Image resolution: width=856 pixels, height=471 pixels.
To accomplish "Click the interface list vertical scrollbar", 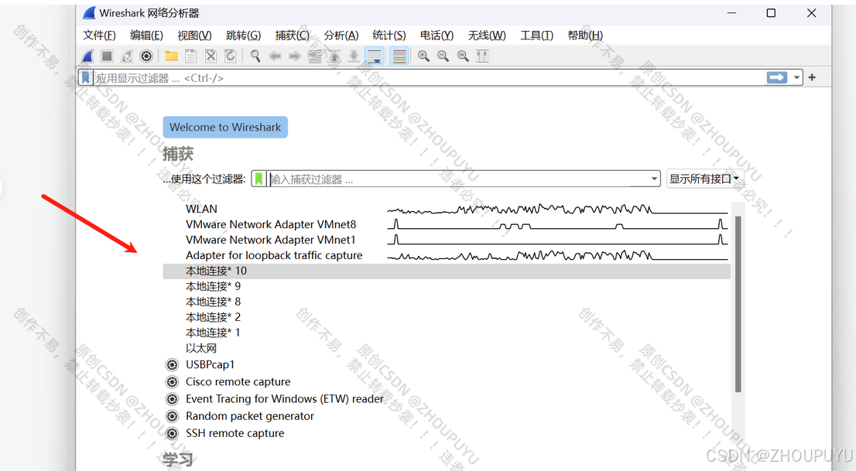I will click(738, 304).
